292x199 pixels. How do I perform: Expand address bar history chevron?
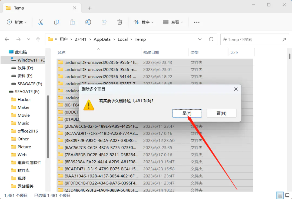(x=200, y=39)
